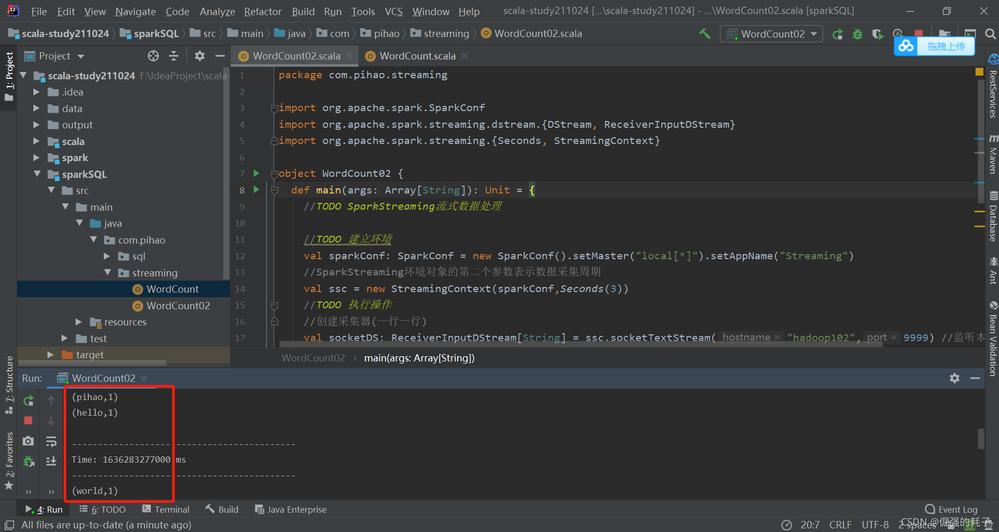The width and height of the screenshot is (999, 532).
Task: Locate current file with crosshair icon
Action: (x=153, y=56)
